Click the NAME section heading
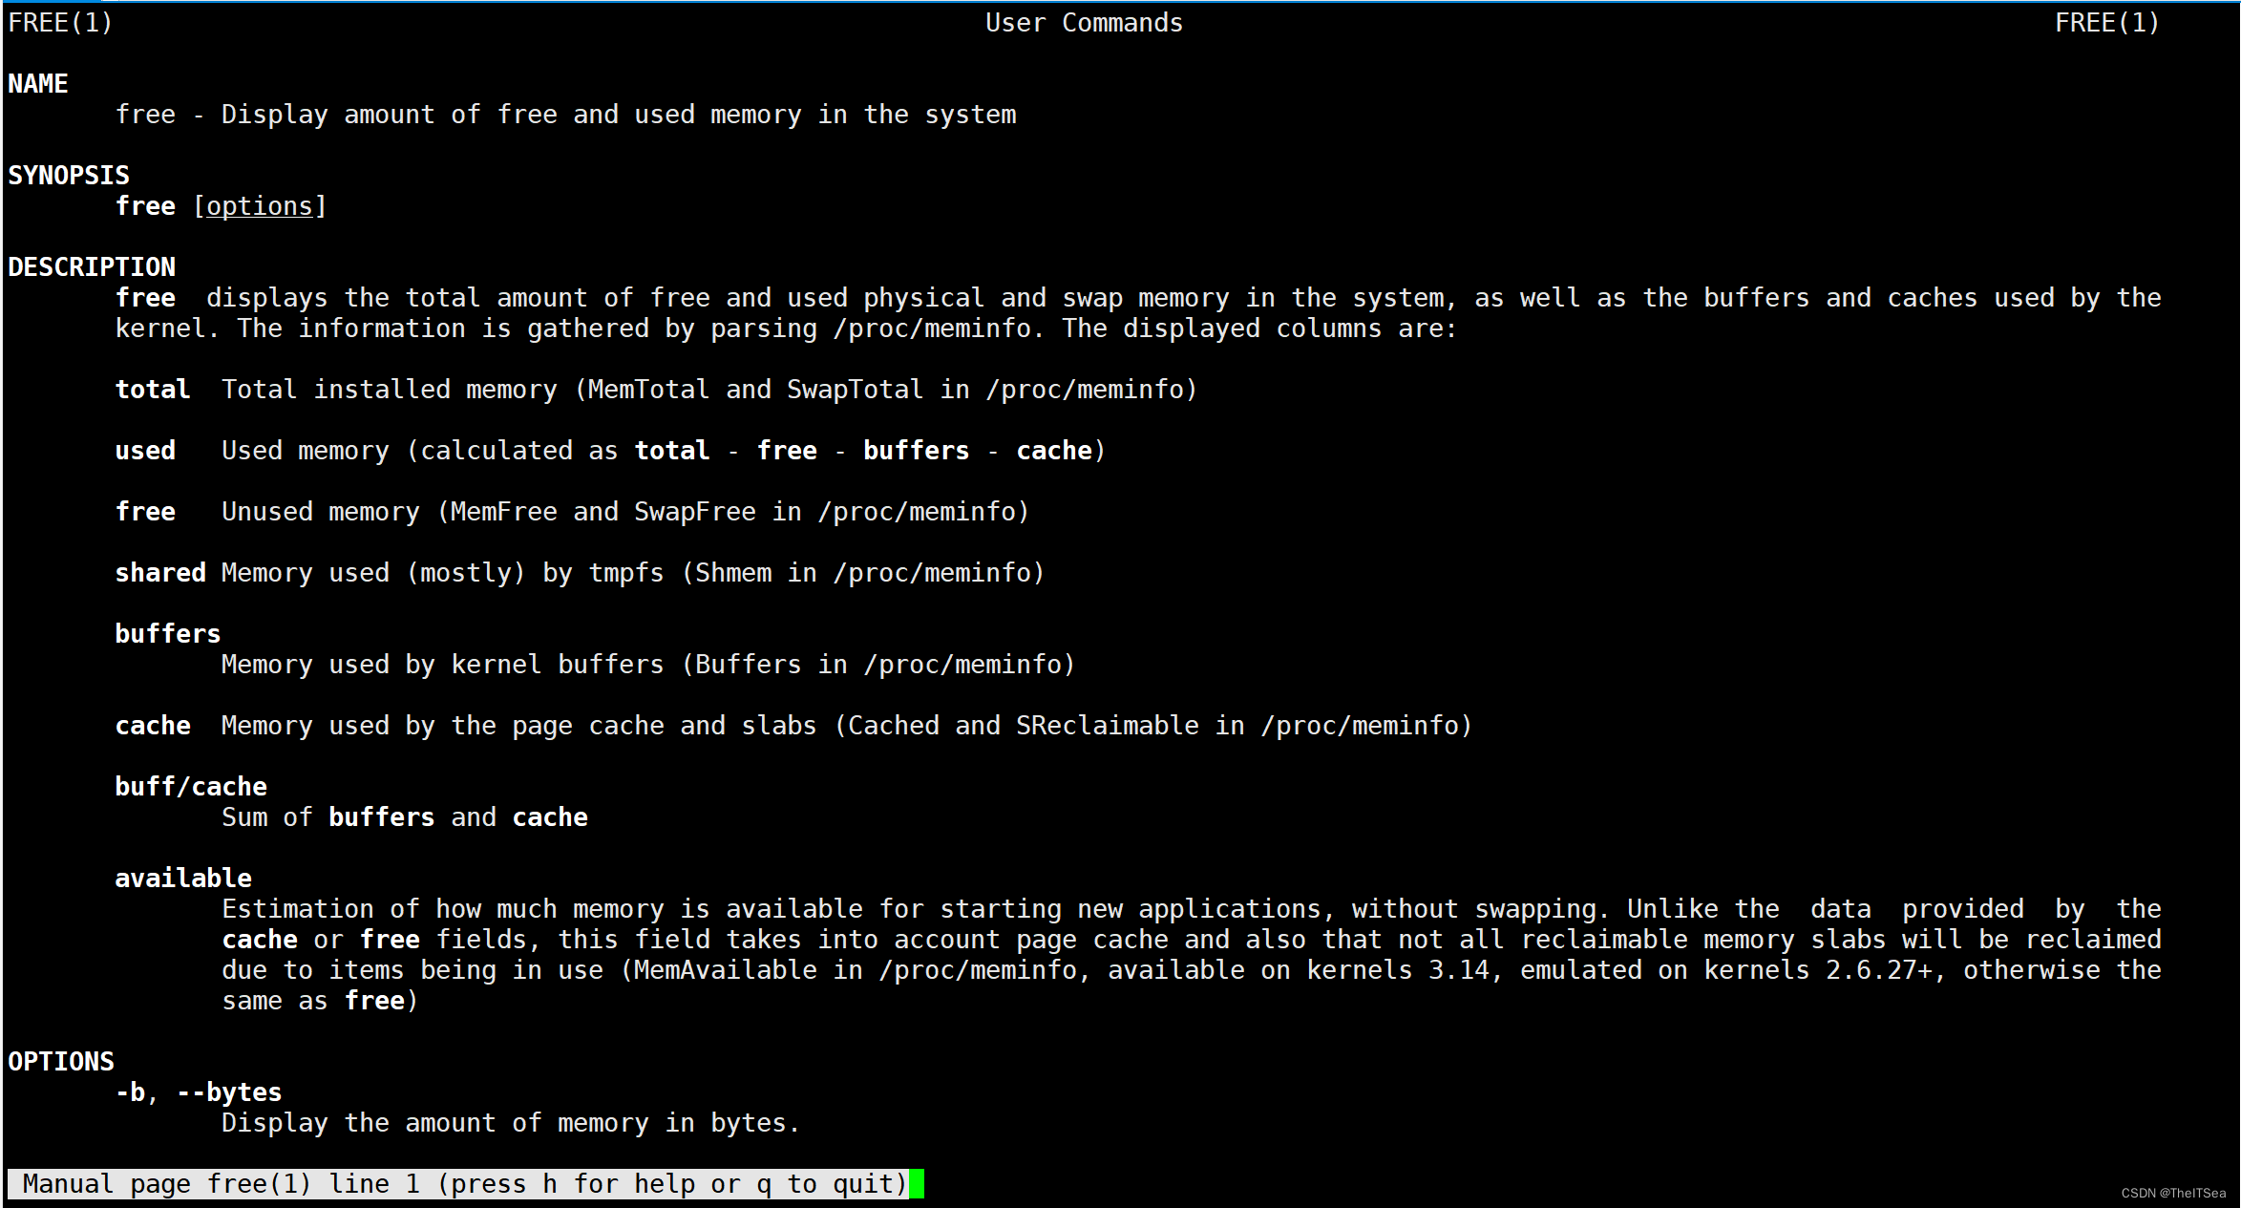 pos(38,84)
